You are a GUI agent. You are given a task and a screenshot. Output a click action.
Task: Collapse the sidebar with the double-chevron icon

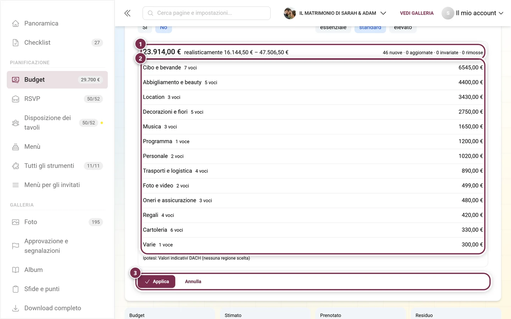pos(127,13)
